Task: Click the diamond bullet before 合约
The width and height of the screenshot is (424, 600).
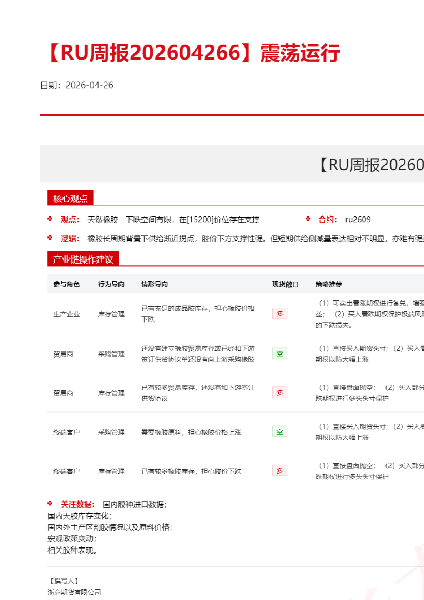Action: (x=308, y=219)
